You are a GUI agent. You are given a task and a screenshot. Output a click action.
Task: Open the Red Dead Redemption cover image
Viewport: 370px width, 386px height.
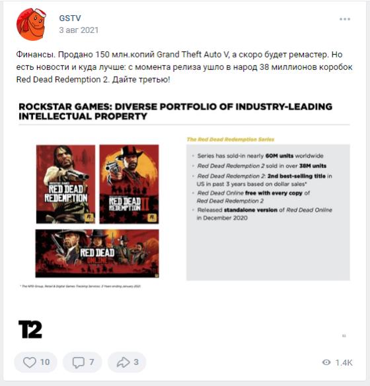[x=65, y=184]
